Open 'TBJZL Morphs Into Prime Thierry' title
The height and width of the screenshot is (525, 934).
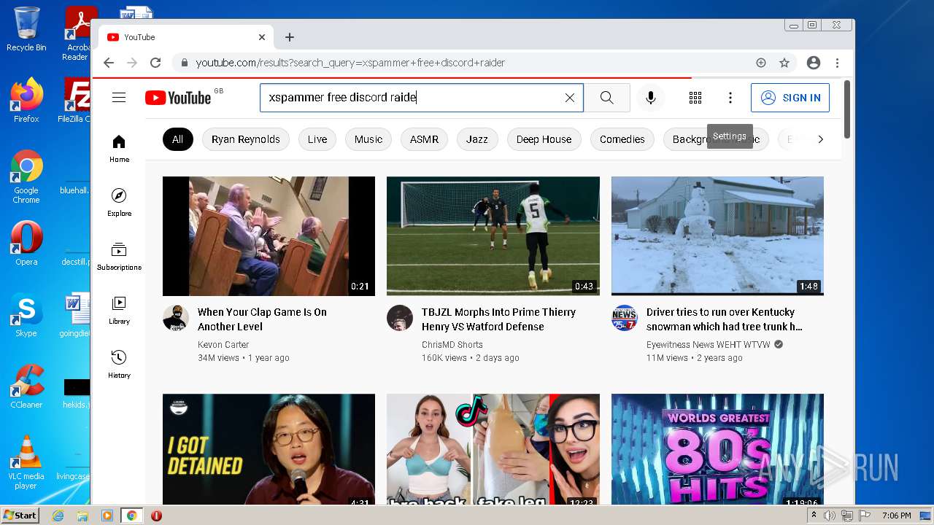click(498, 319)
